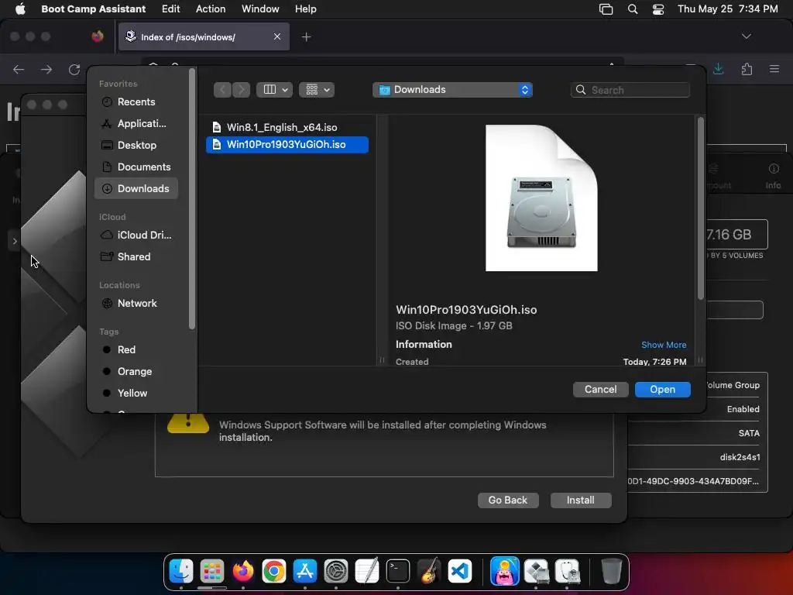Image resolution: width=793 pixels, height=595 pixels.
Task: Open the Shared folder in the sidebar
Action: (136, 256)
